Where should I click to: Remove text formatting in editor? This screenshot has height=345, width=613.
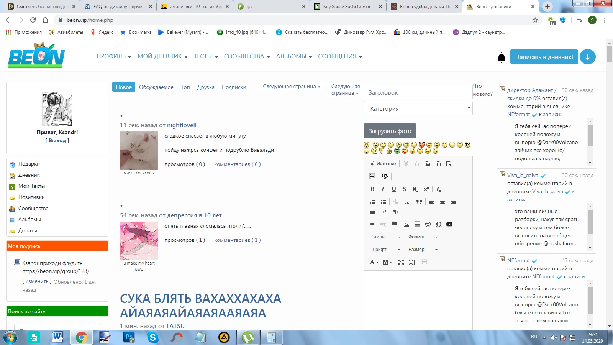(x=439, y=189)
